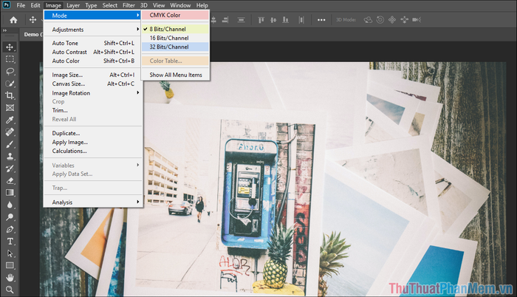Open the Layer menu
Viewport: 517px width, 297px height.
click(x=73, y=5)
